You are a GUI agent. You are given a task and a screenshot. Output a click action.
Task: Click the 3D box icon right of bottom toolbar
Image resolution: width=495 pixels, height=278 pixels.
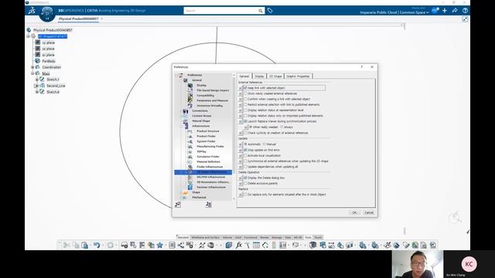[x=312, y=245]
